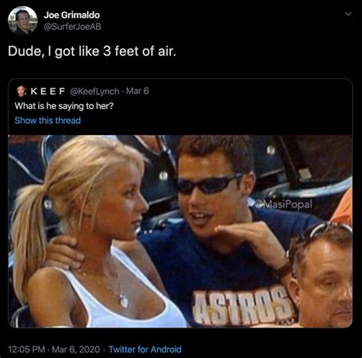Click the KEEF display name

click(x=48, y=91)
